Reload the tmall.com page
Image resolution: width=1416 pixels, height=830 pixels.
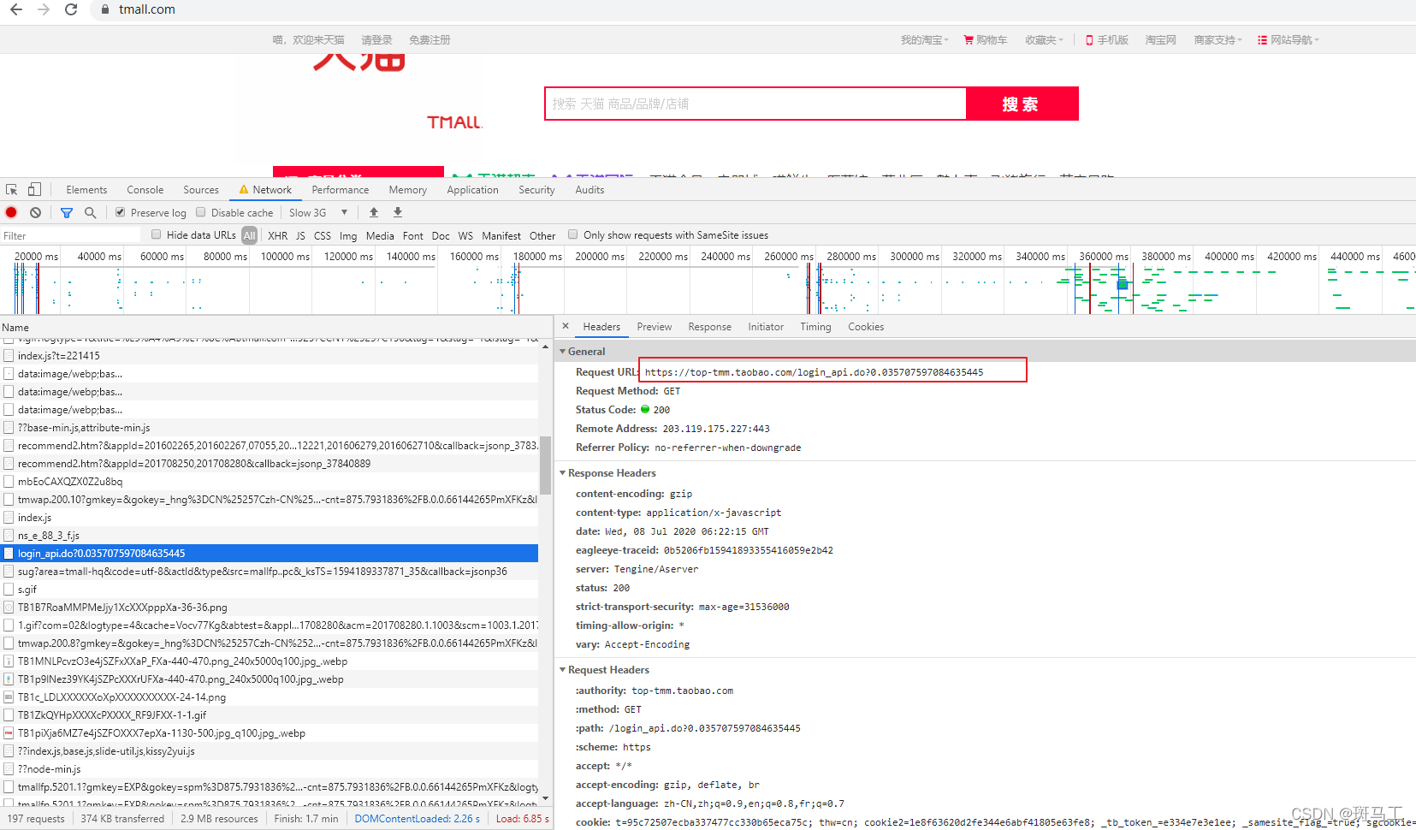click(x=71, y=9)
